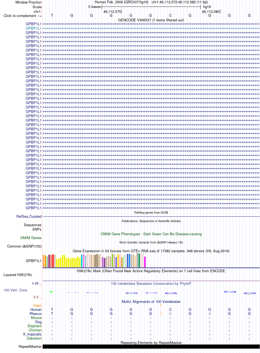Click the orange Gaps row label
The height and width of the screenshot is (353, 260).
tap(37, 305)
